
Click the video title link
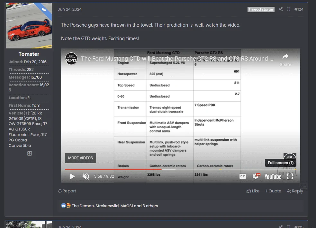point(177,58)
